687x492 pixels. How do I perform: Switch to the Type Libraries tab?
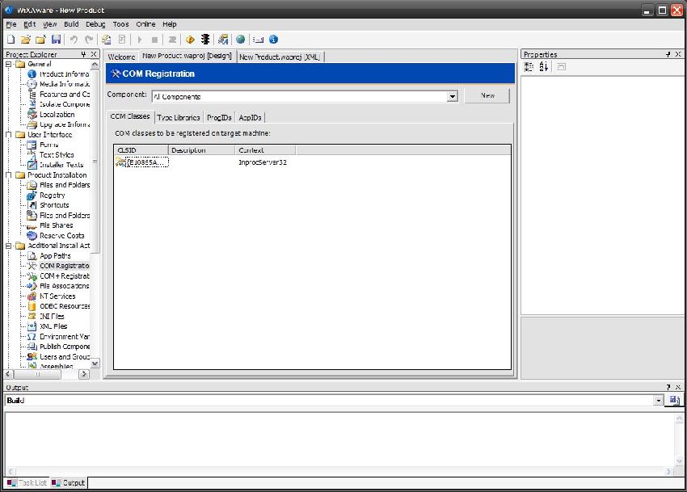[179, 117]
